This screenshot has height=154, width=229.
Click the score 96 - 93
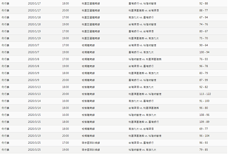(203, 143)
